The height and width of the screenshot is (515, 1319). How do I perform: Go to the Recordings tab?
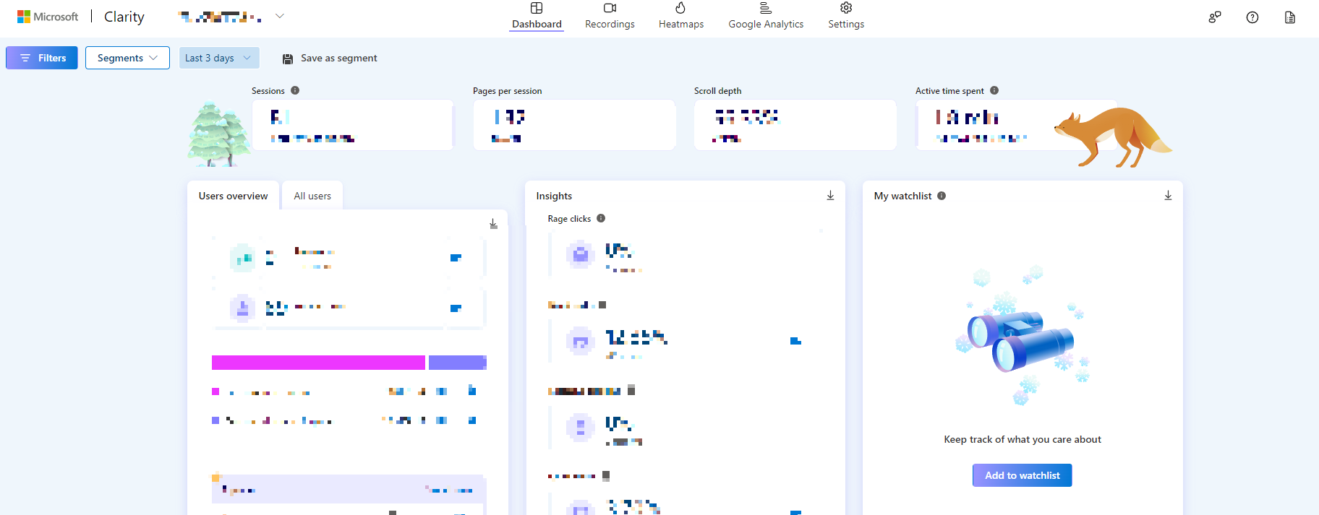coord(610,17)
